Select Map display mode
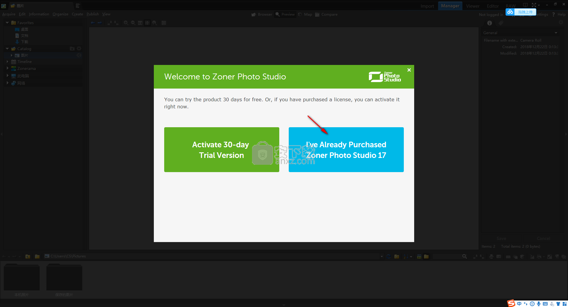 point(305,14)
